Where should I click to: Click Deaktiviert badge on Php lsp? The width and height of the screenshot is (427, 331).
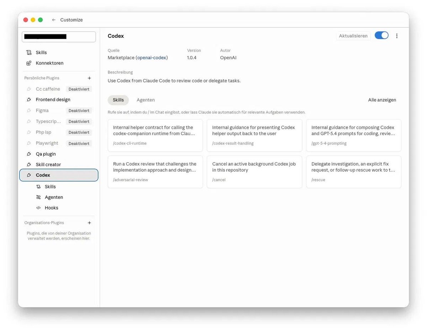(79, 132)
